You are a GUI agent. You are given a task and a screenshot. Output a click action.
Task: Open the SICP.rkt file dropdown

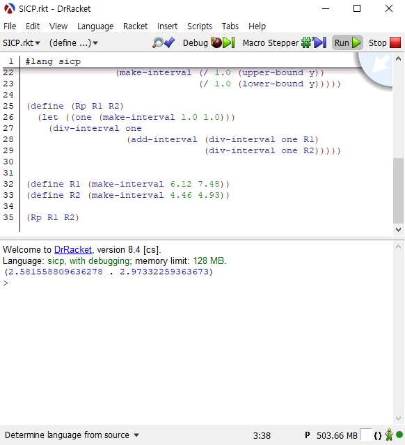(22, 43)
